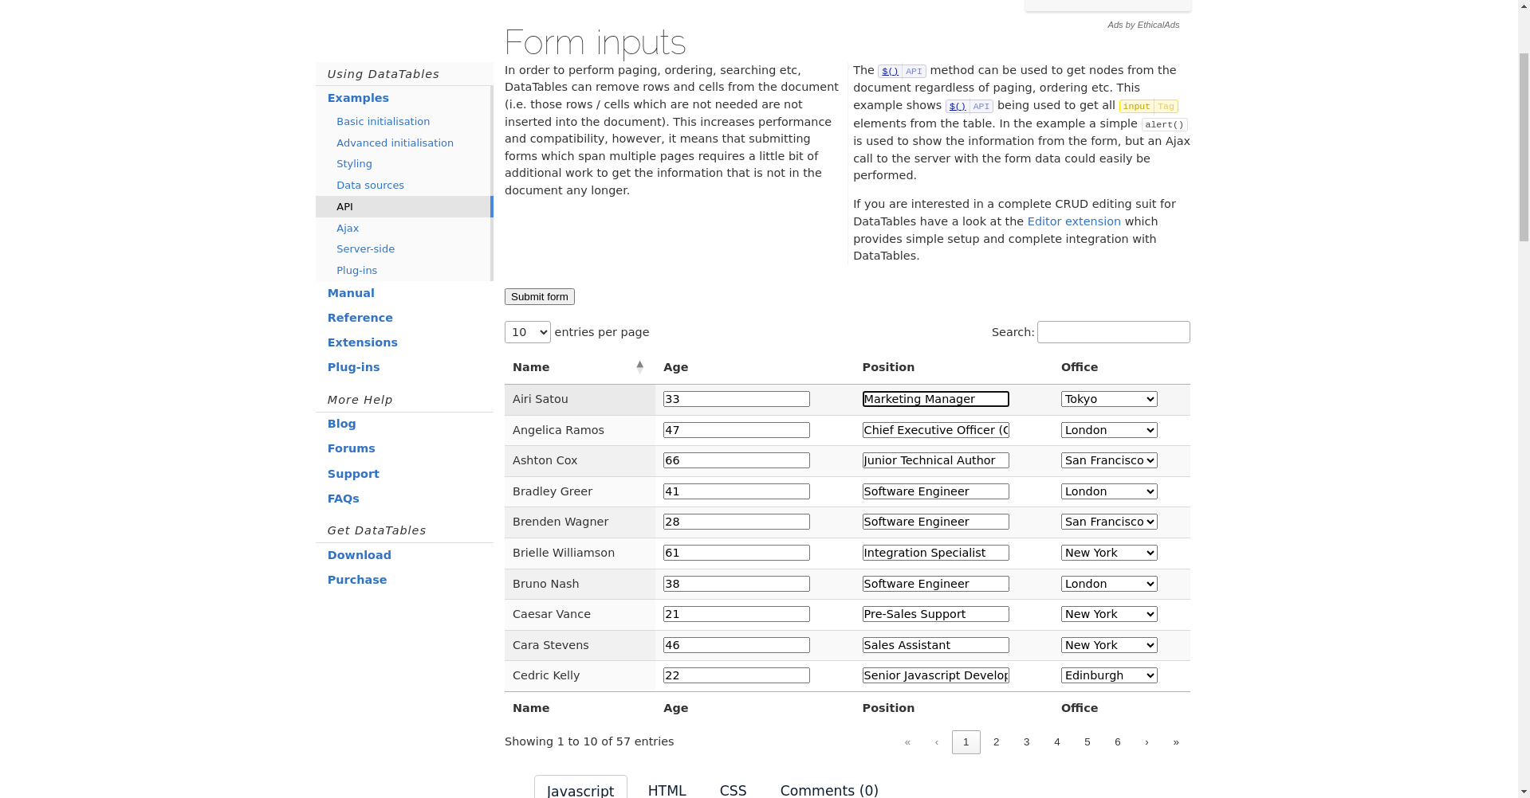The width and height of the screenshot is (1530, 798).
Task: Click Angelica Ramos's Age input field
Action: click(736, 430)
